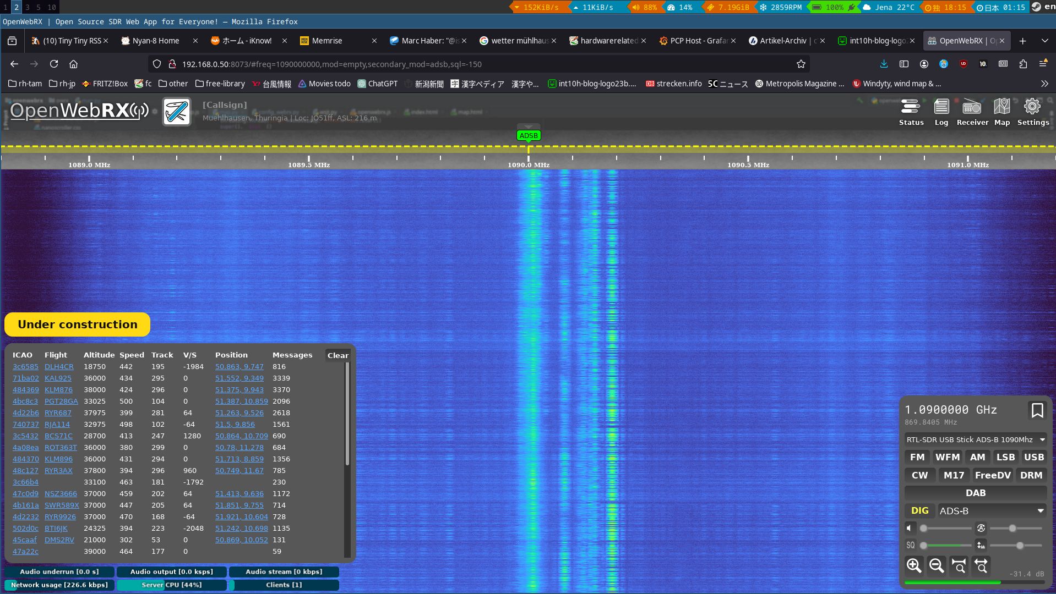
Task: Switch to PCP Host Grafana tab
Action: click(698, 41)
